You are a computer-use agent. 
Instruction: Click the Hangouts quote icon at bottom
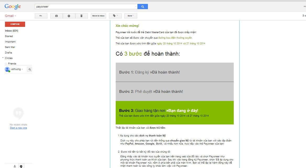pyautogui.click(x=21, y=166)
